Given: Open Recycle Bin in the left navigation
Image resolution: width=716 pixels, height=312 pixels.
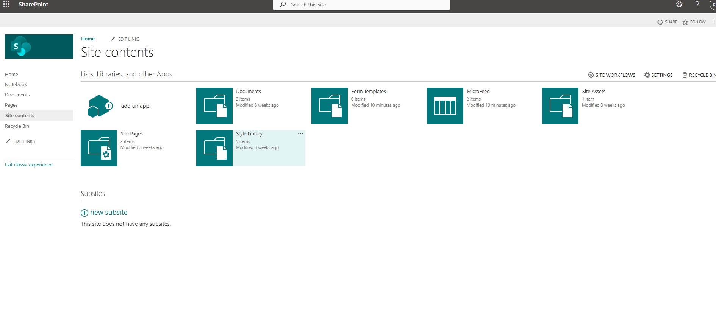Looking at the screenshot, I should 17,126.
